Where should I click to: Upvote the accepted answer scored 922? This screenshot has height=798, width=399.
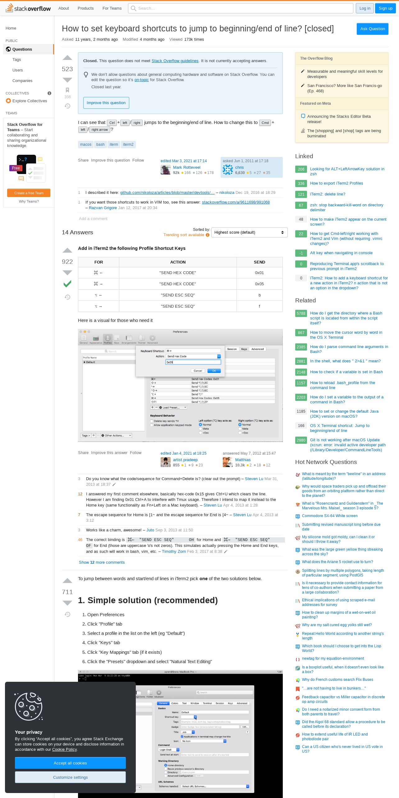67,250
